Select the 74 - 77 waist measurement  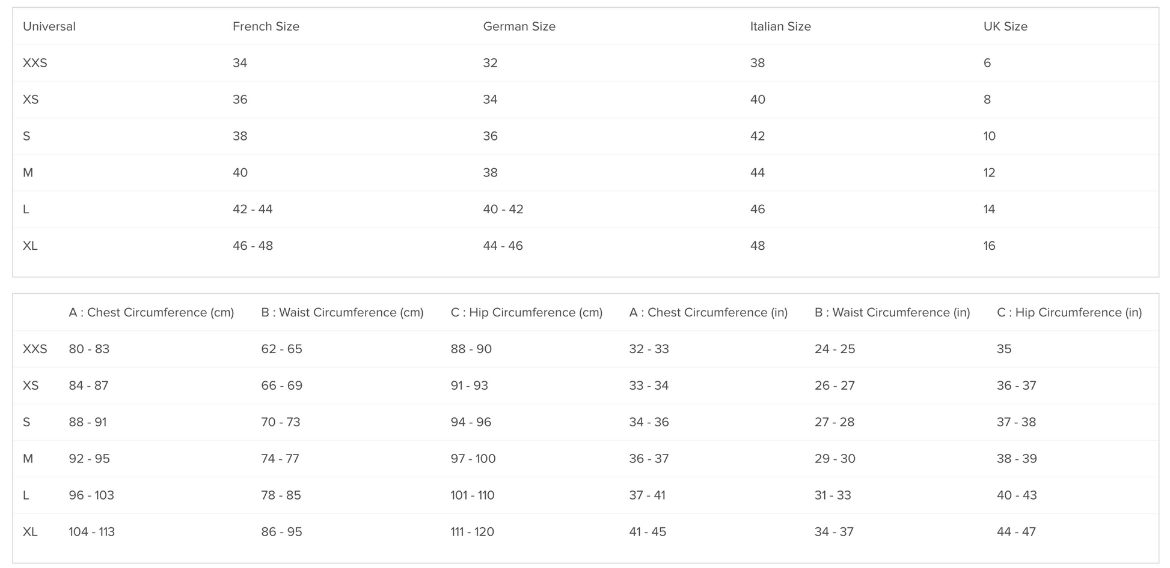[x=280, y=459]
